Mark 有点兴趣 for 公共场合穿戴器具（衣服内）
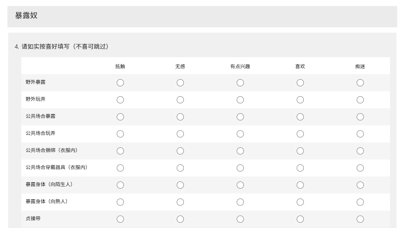 point(240,168)
